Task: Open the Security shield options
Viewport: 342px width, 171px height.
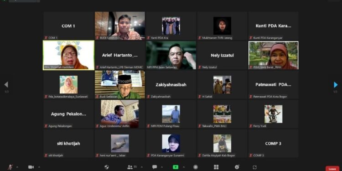Action: click(107, 167)
